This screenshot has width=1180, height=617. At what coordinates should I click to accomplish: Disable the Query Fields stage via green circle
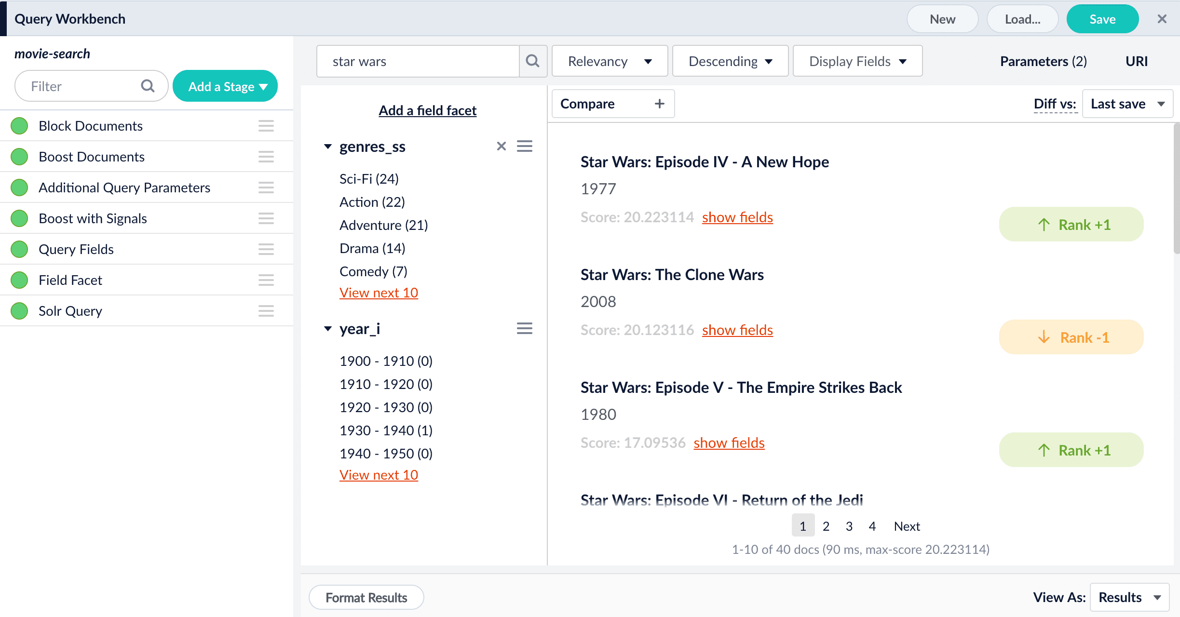coord(19,249)
